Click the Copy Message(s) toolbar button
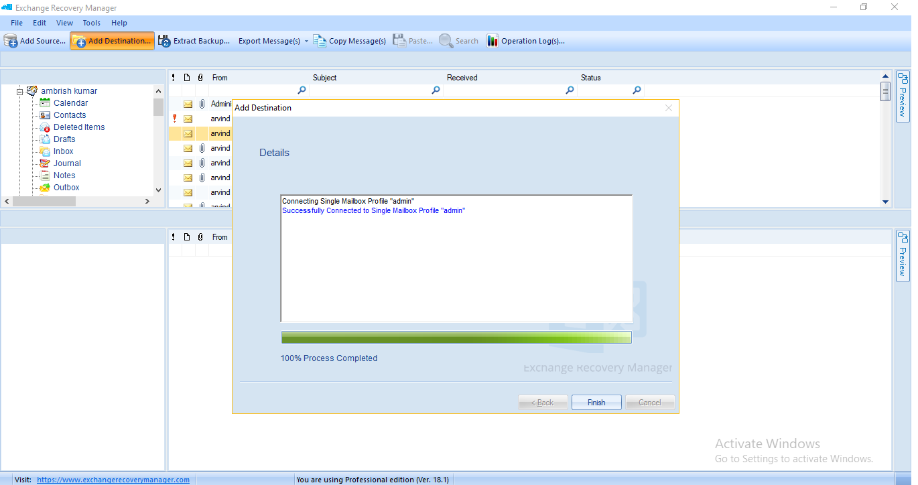 350,41
